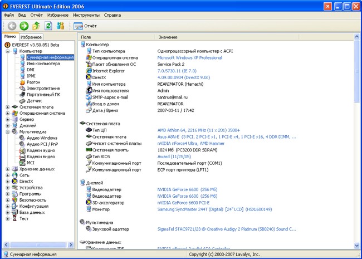Click the Разгон flame icon
Screen dimensions: 362x259
(22, 82)
